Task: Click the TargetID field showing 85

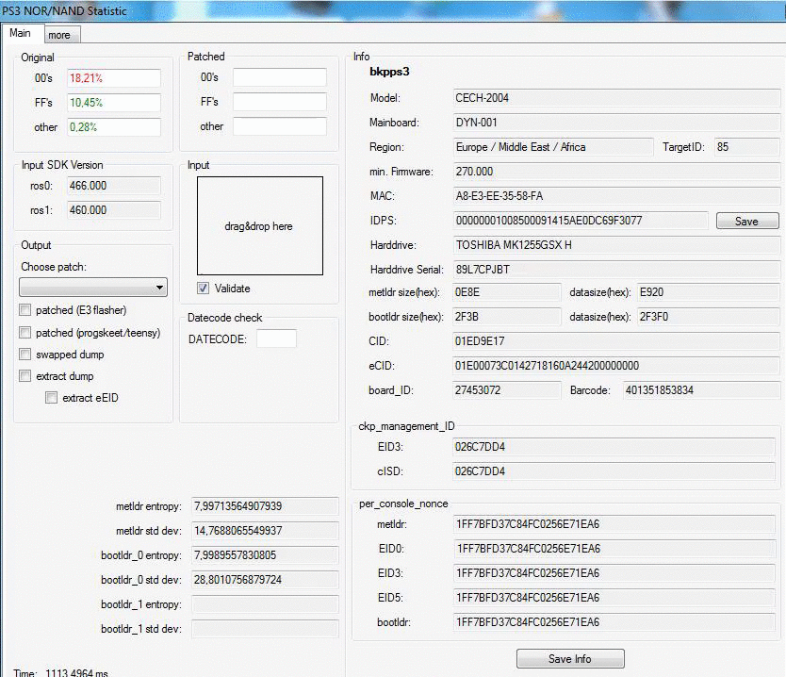Action: coord(747,147)
